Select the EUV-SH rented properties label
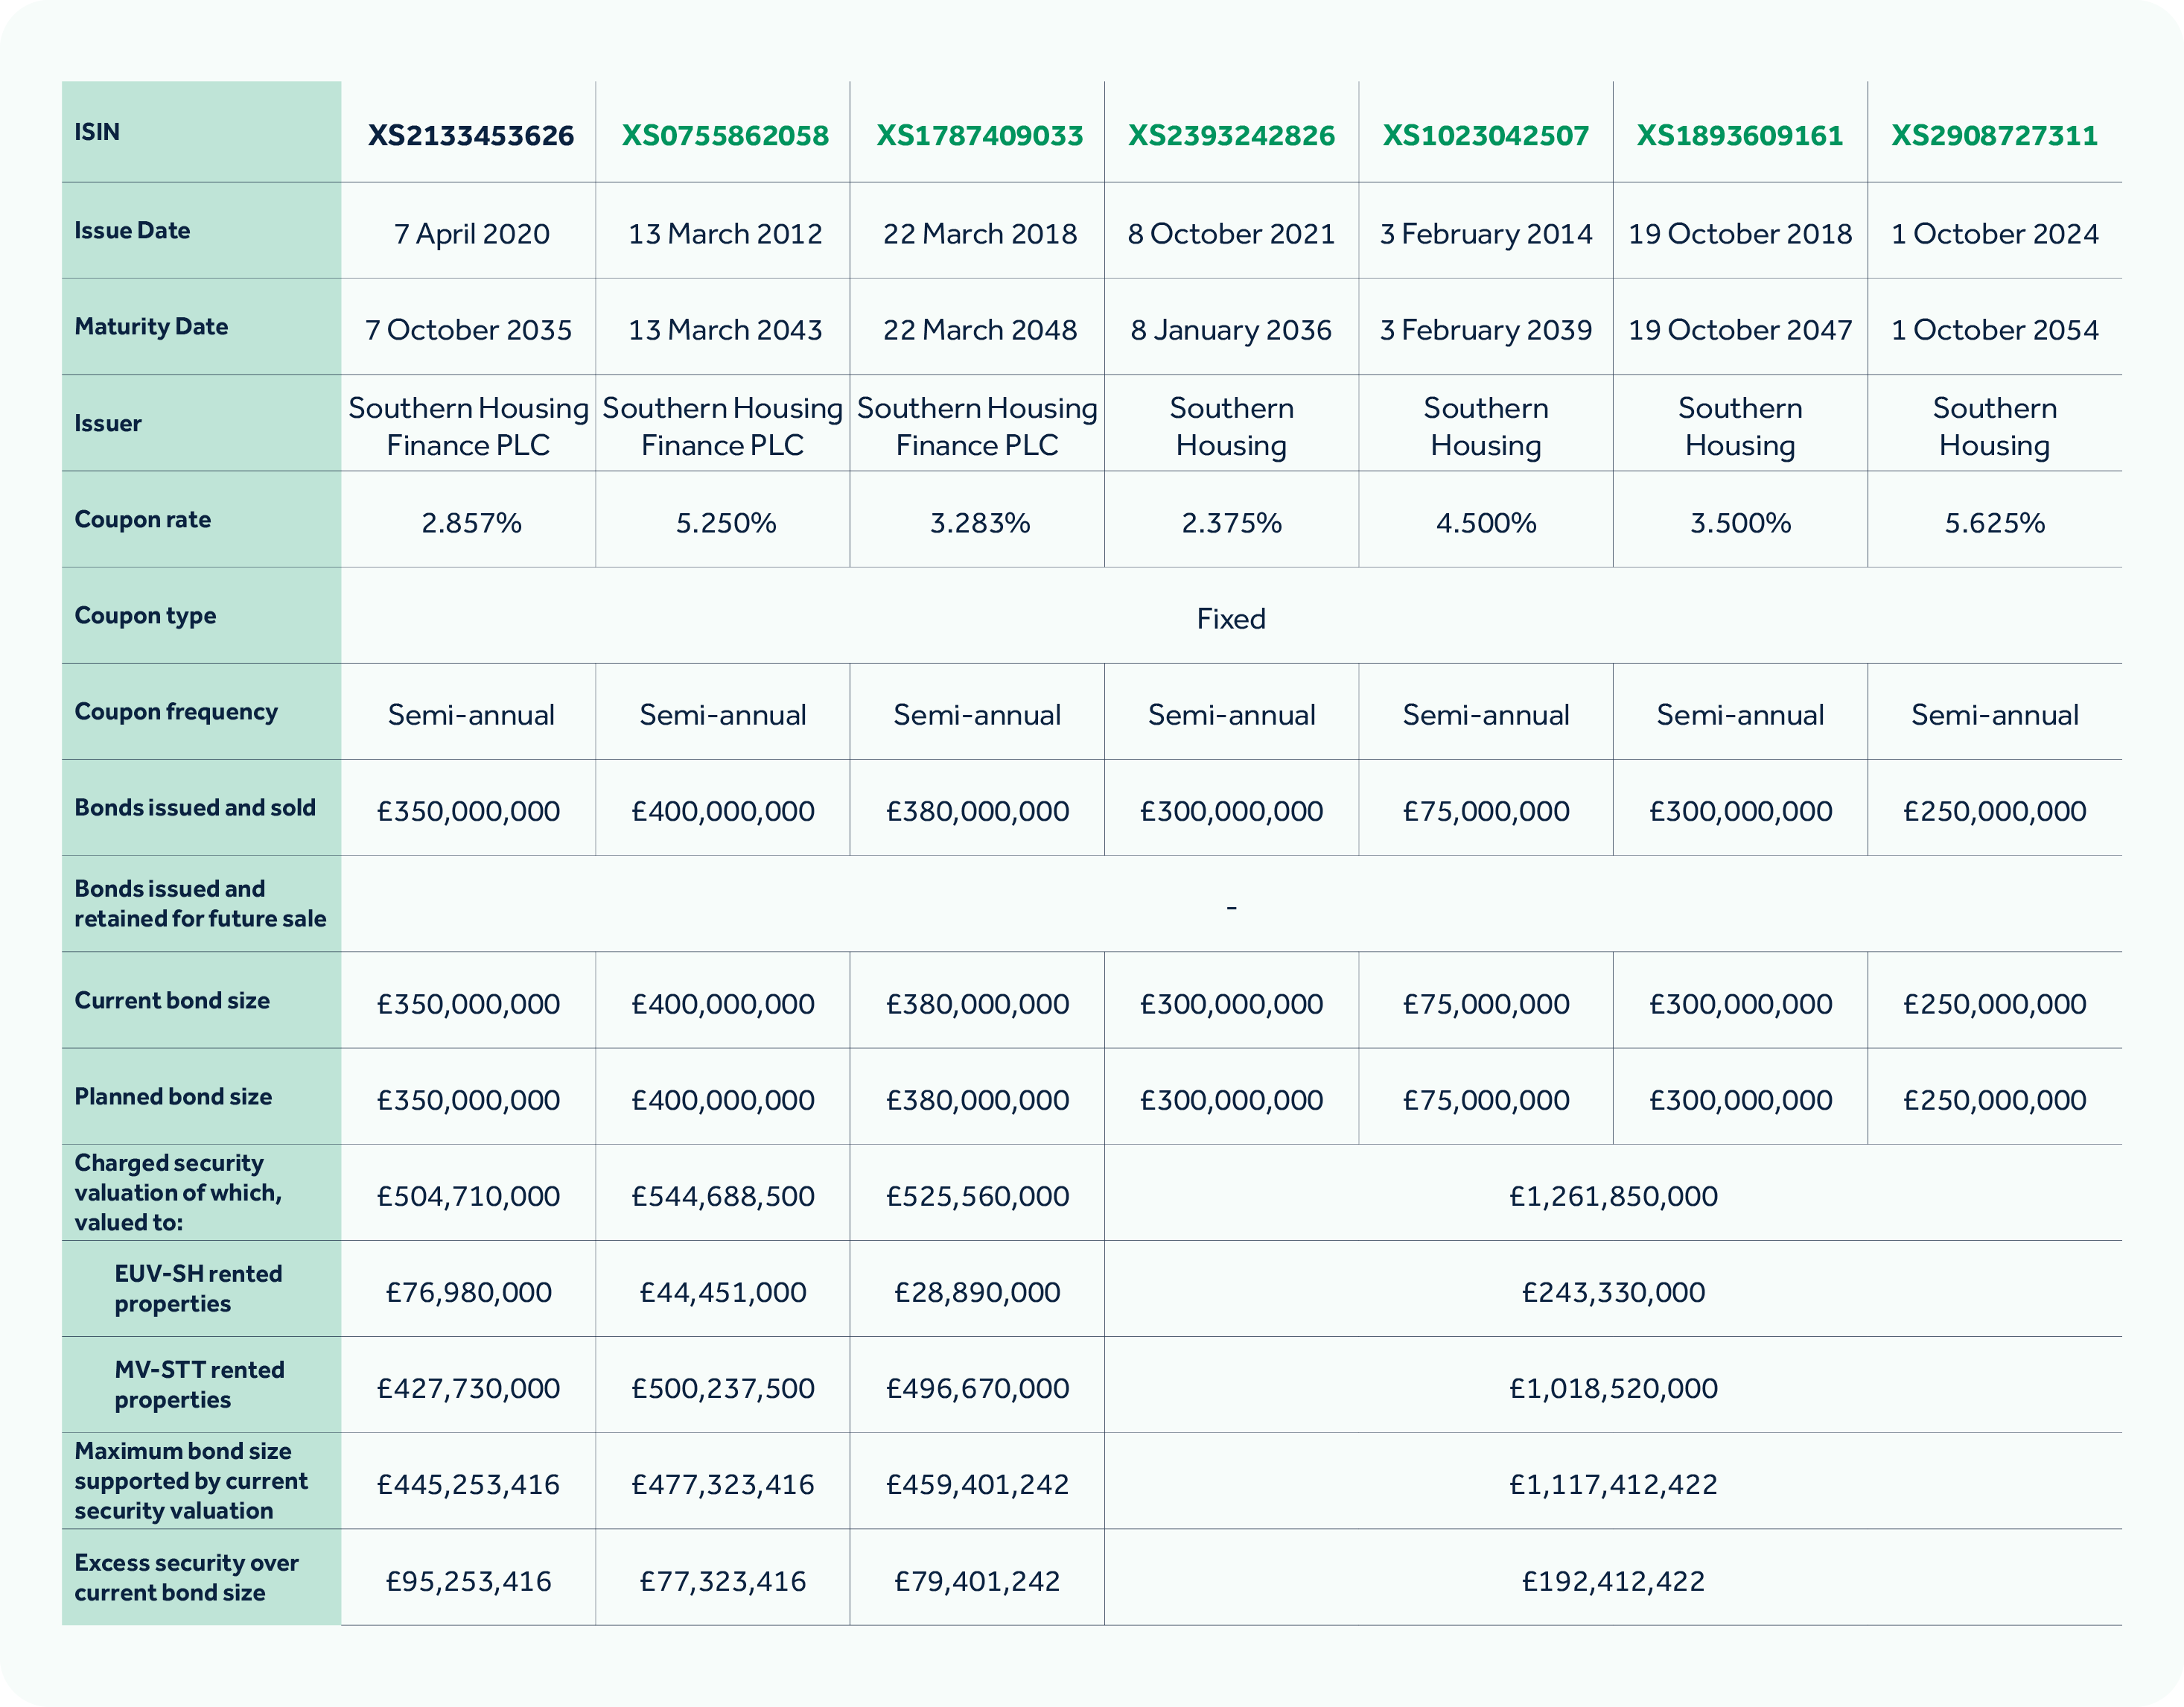Screen dimensions: 2184x1707 [198, 1290]
